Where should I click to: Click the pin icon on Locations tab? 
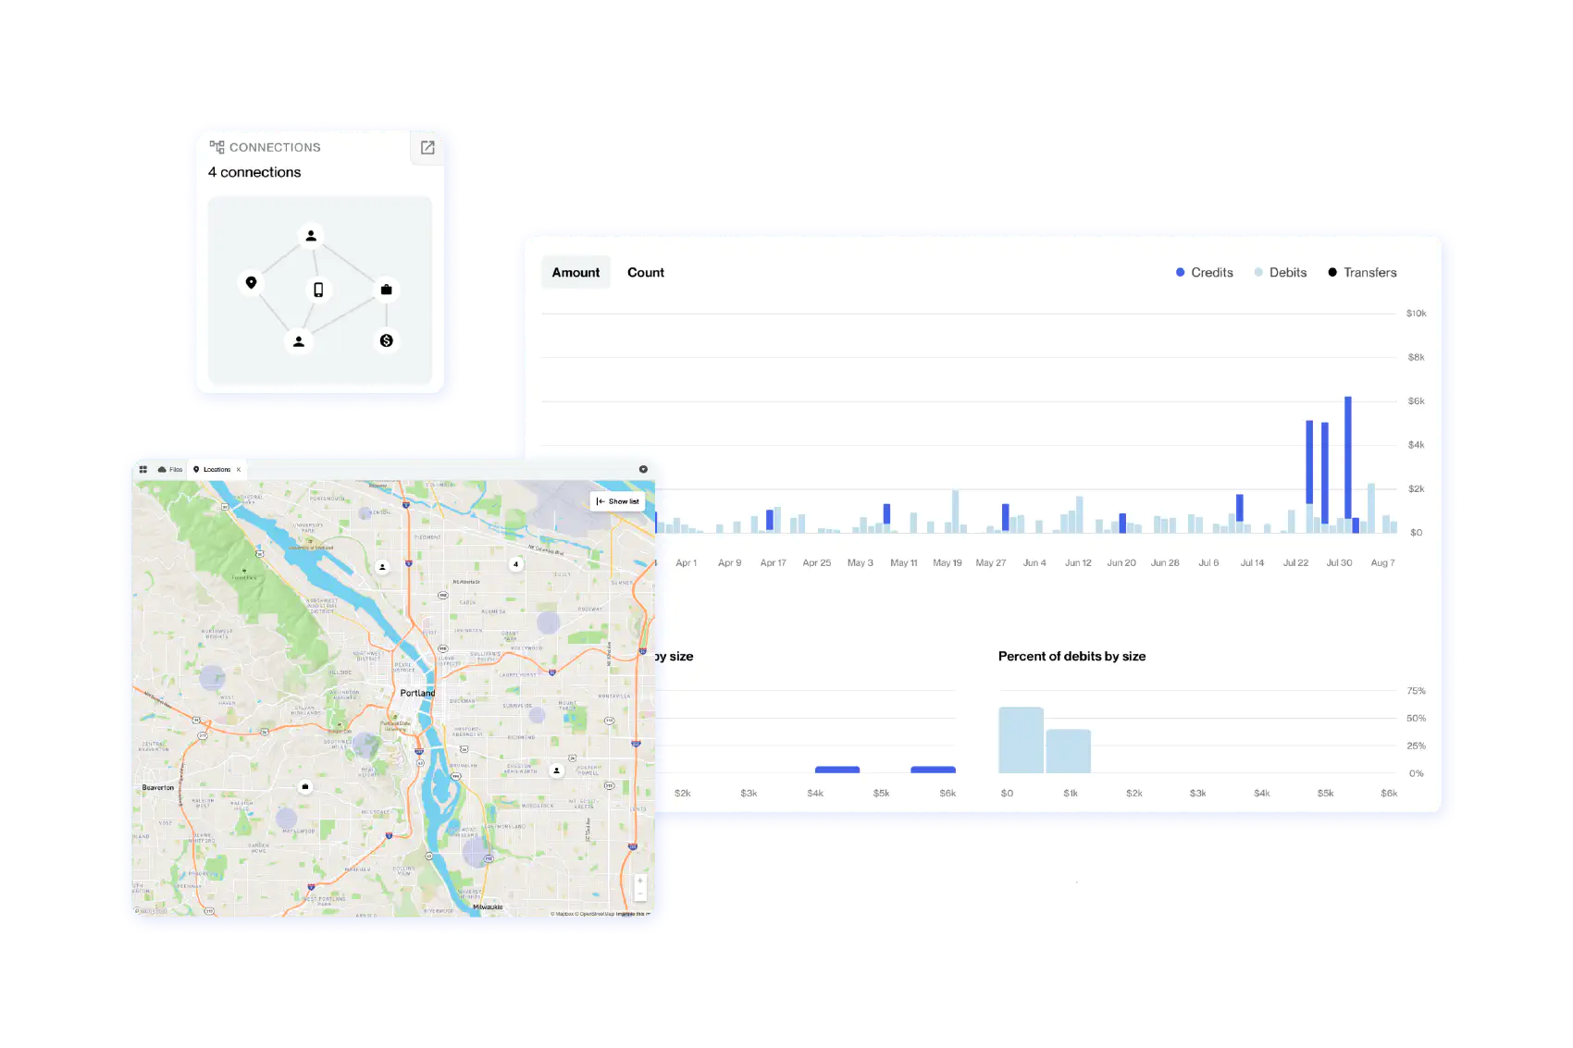[196, 470]
